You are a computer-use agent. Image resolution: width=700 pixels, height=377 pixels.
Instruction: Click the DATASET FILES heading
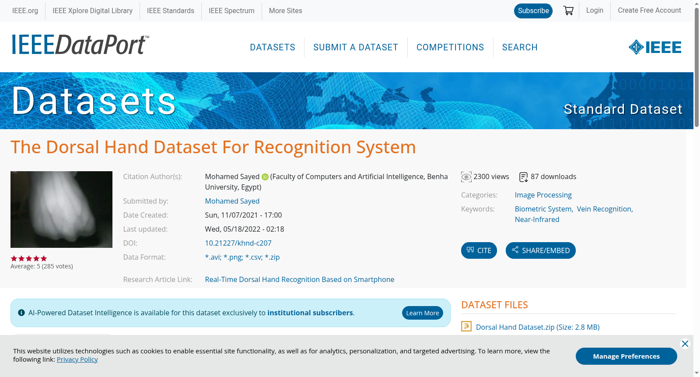point(494,305)
